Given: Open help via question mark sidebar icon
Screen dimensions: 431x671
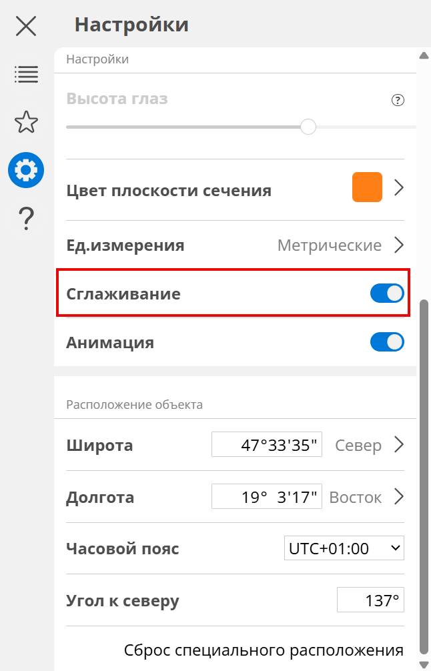Looking at the screenshot, I should coord(26,218).
